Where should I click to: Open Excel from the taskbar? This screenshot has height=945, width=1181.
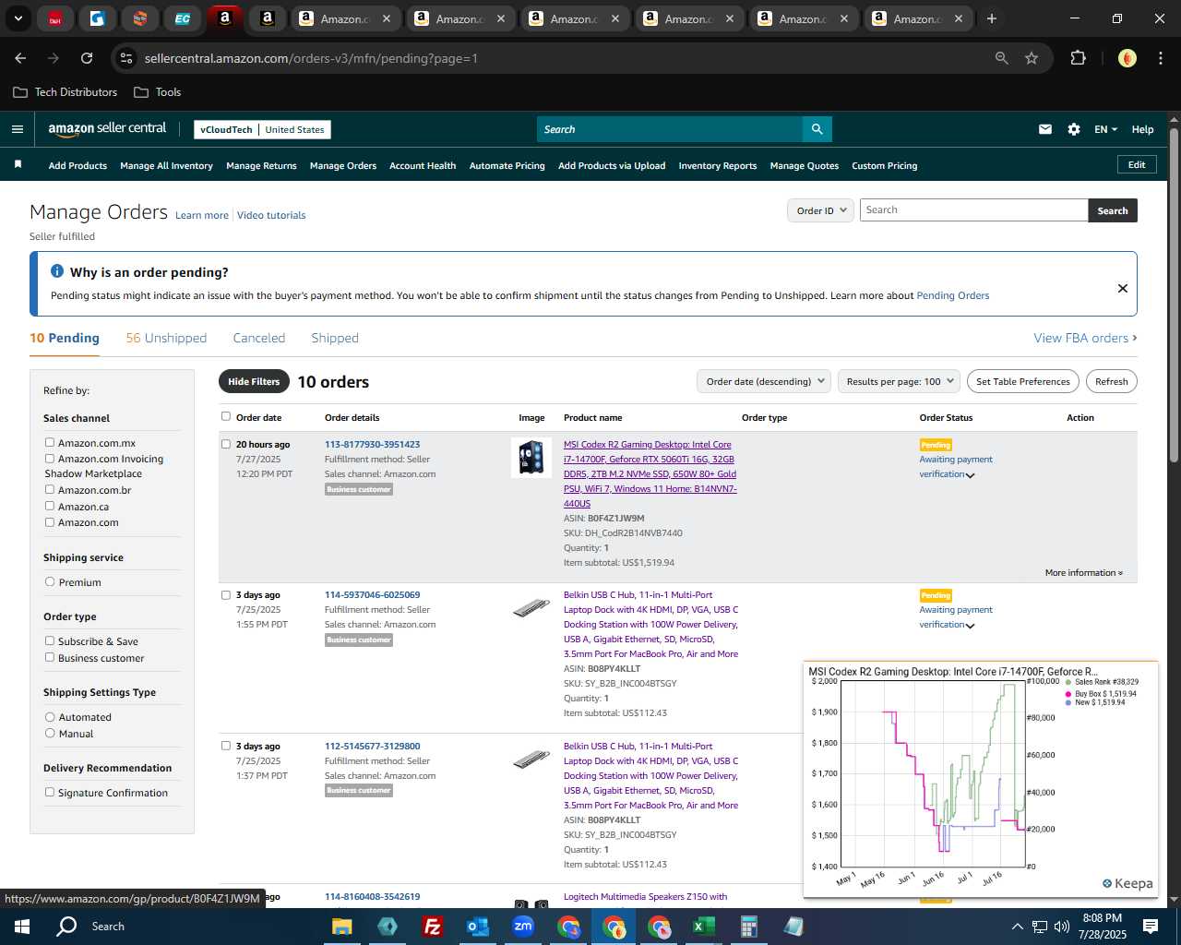coord(703,927)
